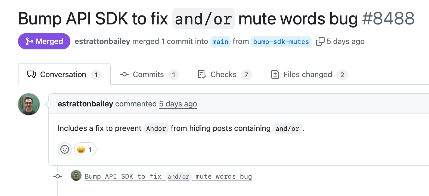Open estrattonbailey profile link in merge header
429x196 pixels.
(102, 41)
